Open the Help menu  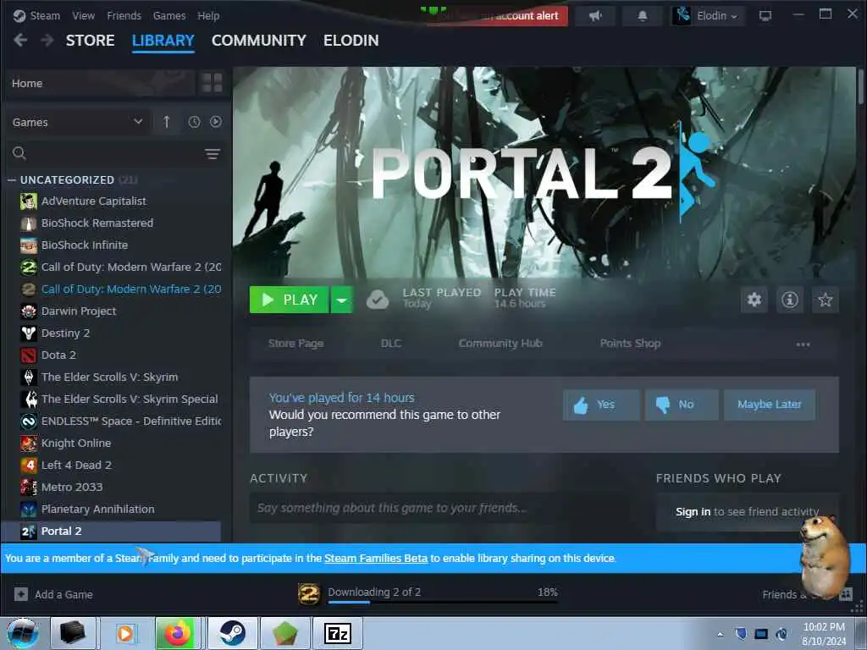[x=208, y=15]
